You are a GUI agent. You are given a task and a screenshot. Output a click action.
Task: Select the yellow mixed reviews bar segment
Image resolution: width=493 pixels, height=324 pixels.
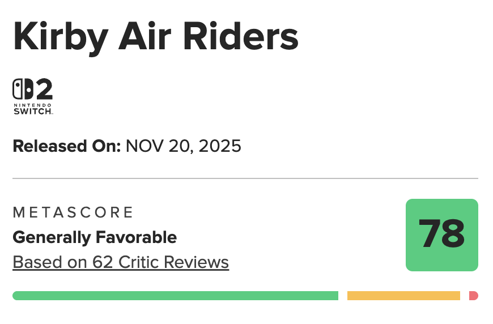(x=403, y=296)
